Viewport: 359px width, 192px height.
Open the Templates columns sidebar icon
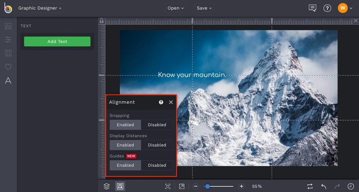tap(8, 53)
